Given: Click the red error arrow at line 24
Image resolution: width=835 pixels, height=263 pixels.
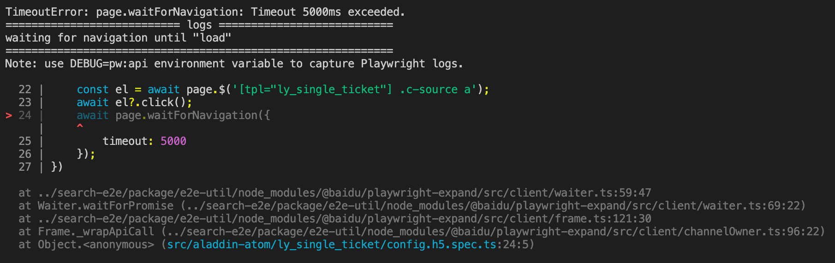Looking at the screenshot, I should tap(9, 115).
